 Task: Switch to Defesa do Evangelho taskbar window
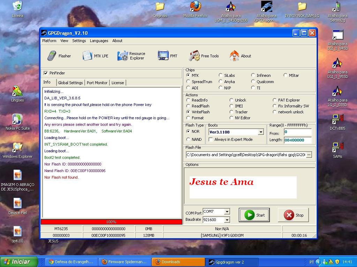[x=72, y=262]
